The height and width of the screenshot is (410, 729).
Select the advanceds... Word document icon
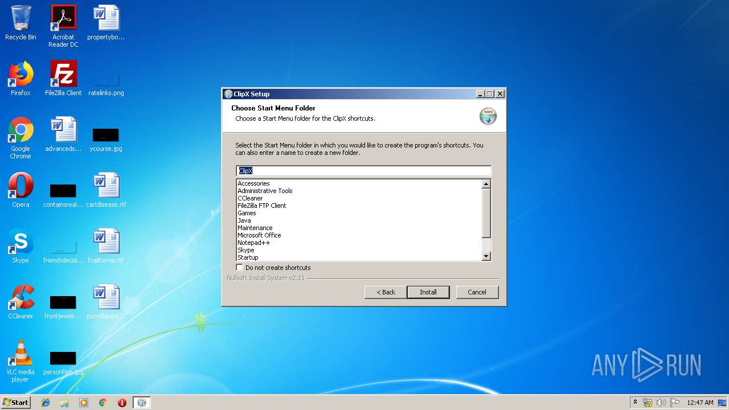[x=63, y=134]
